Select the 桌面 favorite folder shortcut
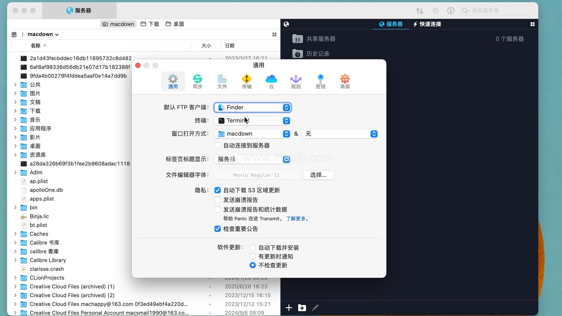This screenshot has width=562, height=316. 175,24
